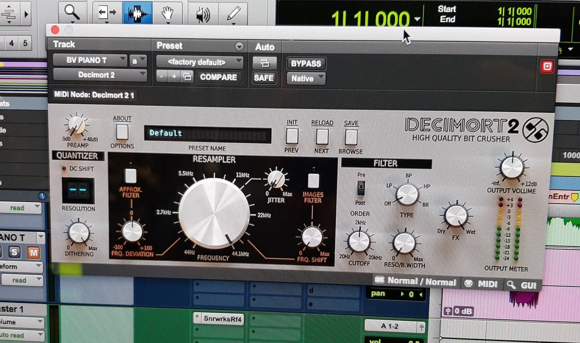Adjust the FRQ. DEVIATION knob
Viewport: 580px width, 343px height.
click(x=131, y=231)
